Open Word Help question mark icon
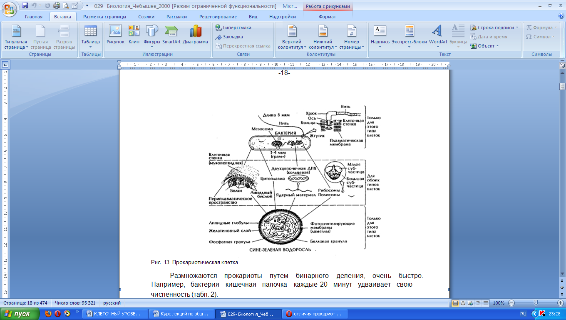The image size is (566, 320). pos(561,16)
